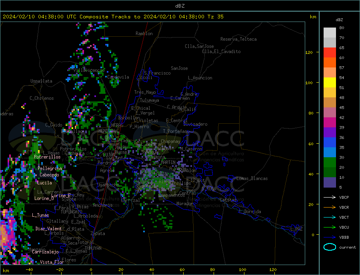
Task: Click the 'TUNUYAN' map label
Action: point(93,248)
